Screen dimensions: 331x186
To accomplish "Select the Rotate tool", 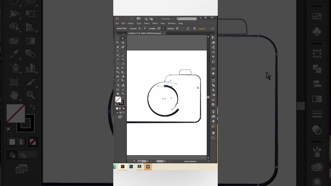I will 118,64.
